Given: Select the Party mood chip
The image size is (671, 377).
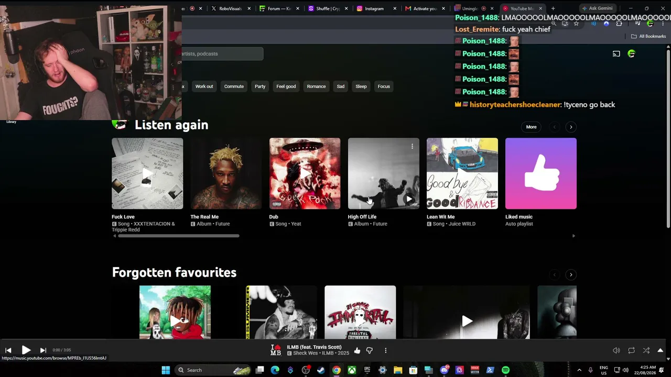Looking at the screenshot, I should point(260,86).
